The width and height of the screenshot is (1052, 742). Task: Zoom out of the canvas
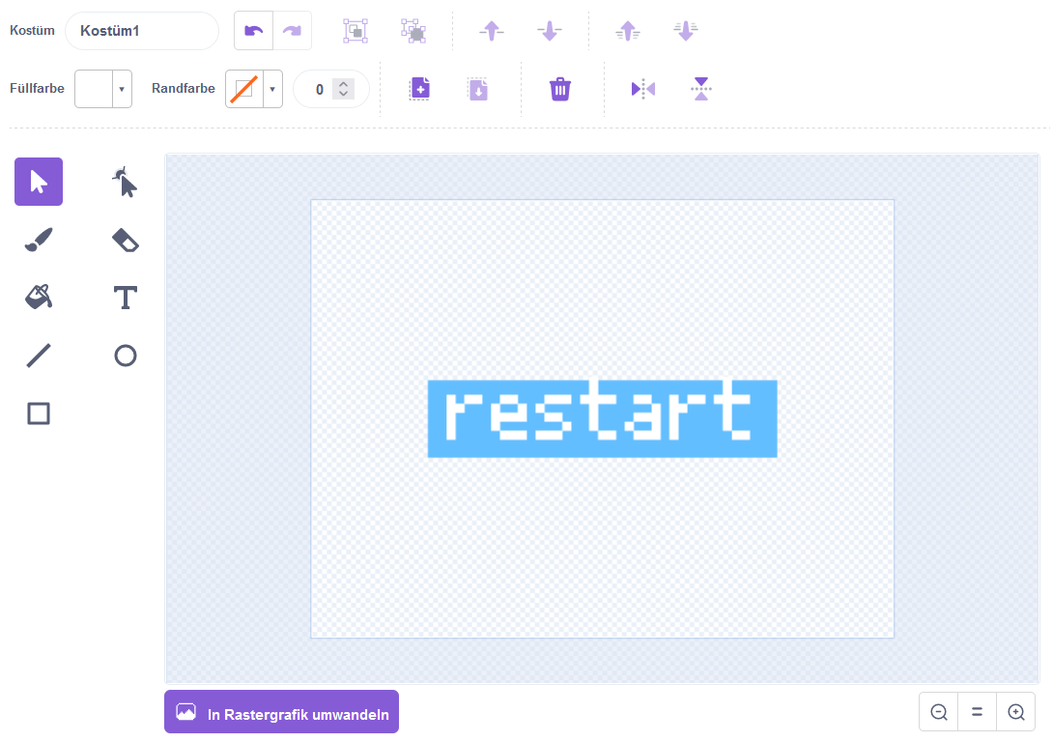click(938, 712)
